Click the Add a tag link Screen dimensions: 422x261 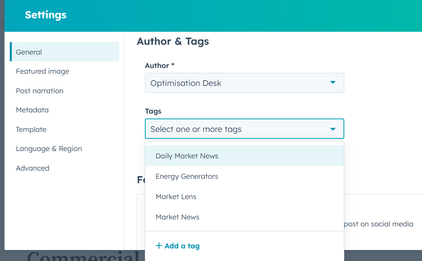(x=182, y=246)
